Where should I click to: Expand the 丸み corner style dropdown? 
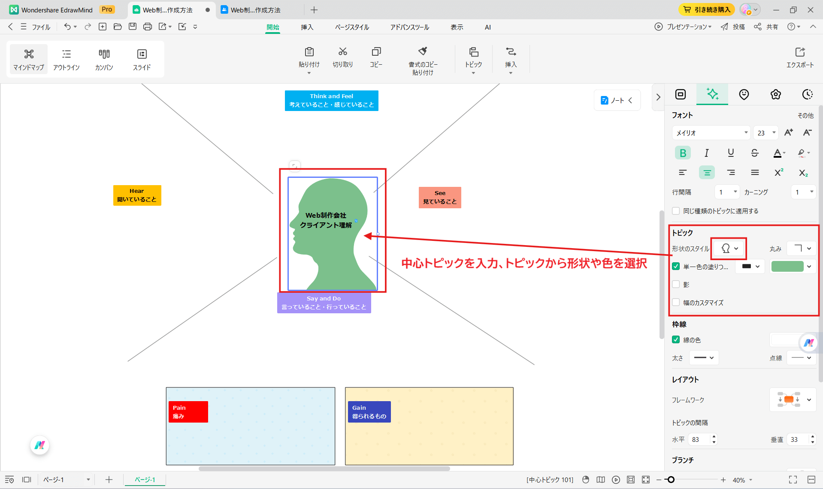[x=801, y=248]
